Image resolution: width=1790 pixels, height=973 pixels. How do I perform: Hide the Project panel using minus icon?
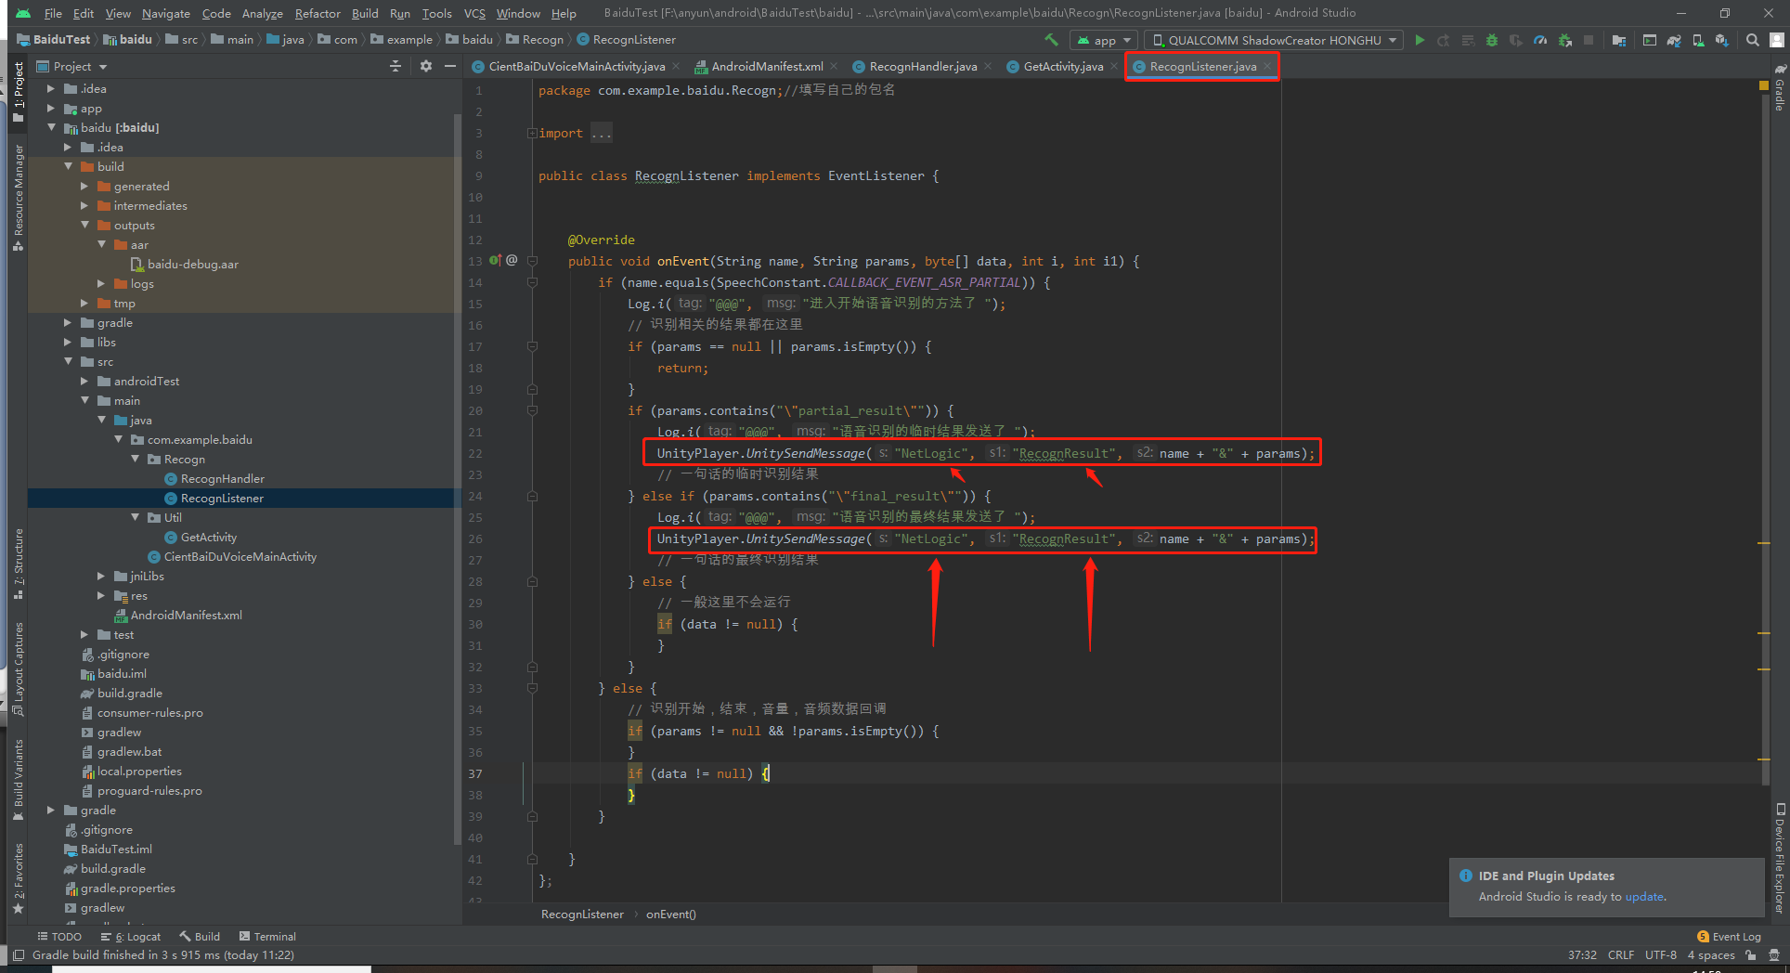point(450,66)
